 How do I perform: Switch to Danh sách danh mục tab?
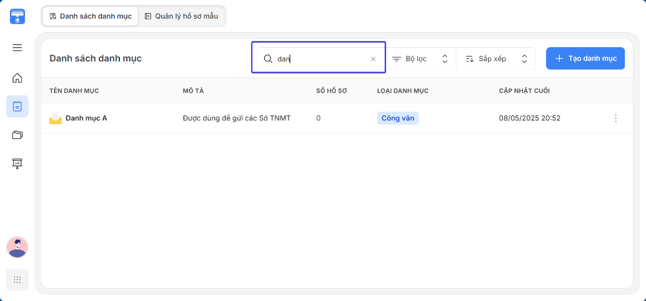click(90, 17)
